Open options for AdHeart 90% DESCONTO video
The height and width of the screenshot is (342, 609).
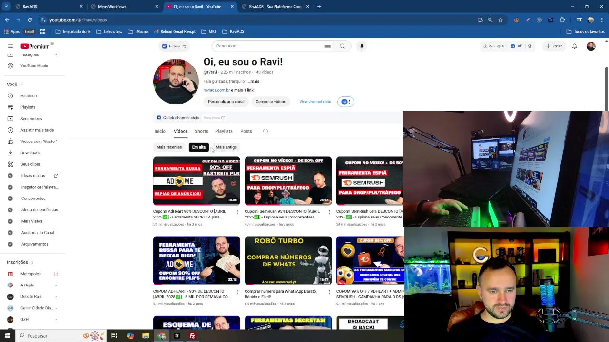click(x=237, y=212)
